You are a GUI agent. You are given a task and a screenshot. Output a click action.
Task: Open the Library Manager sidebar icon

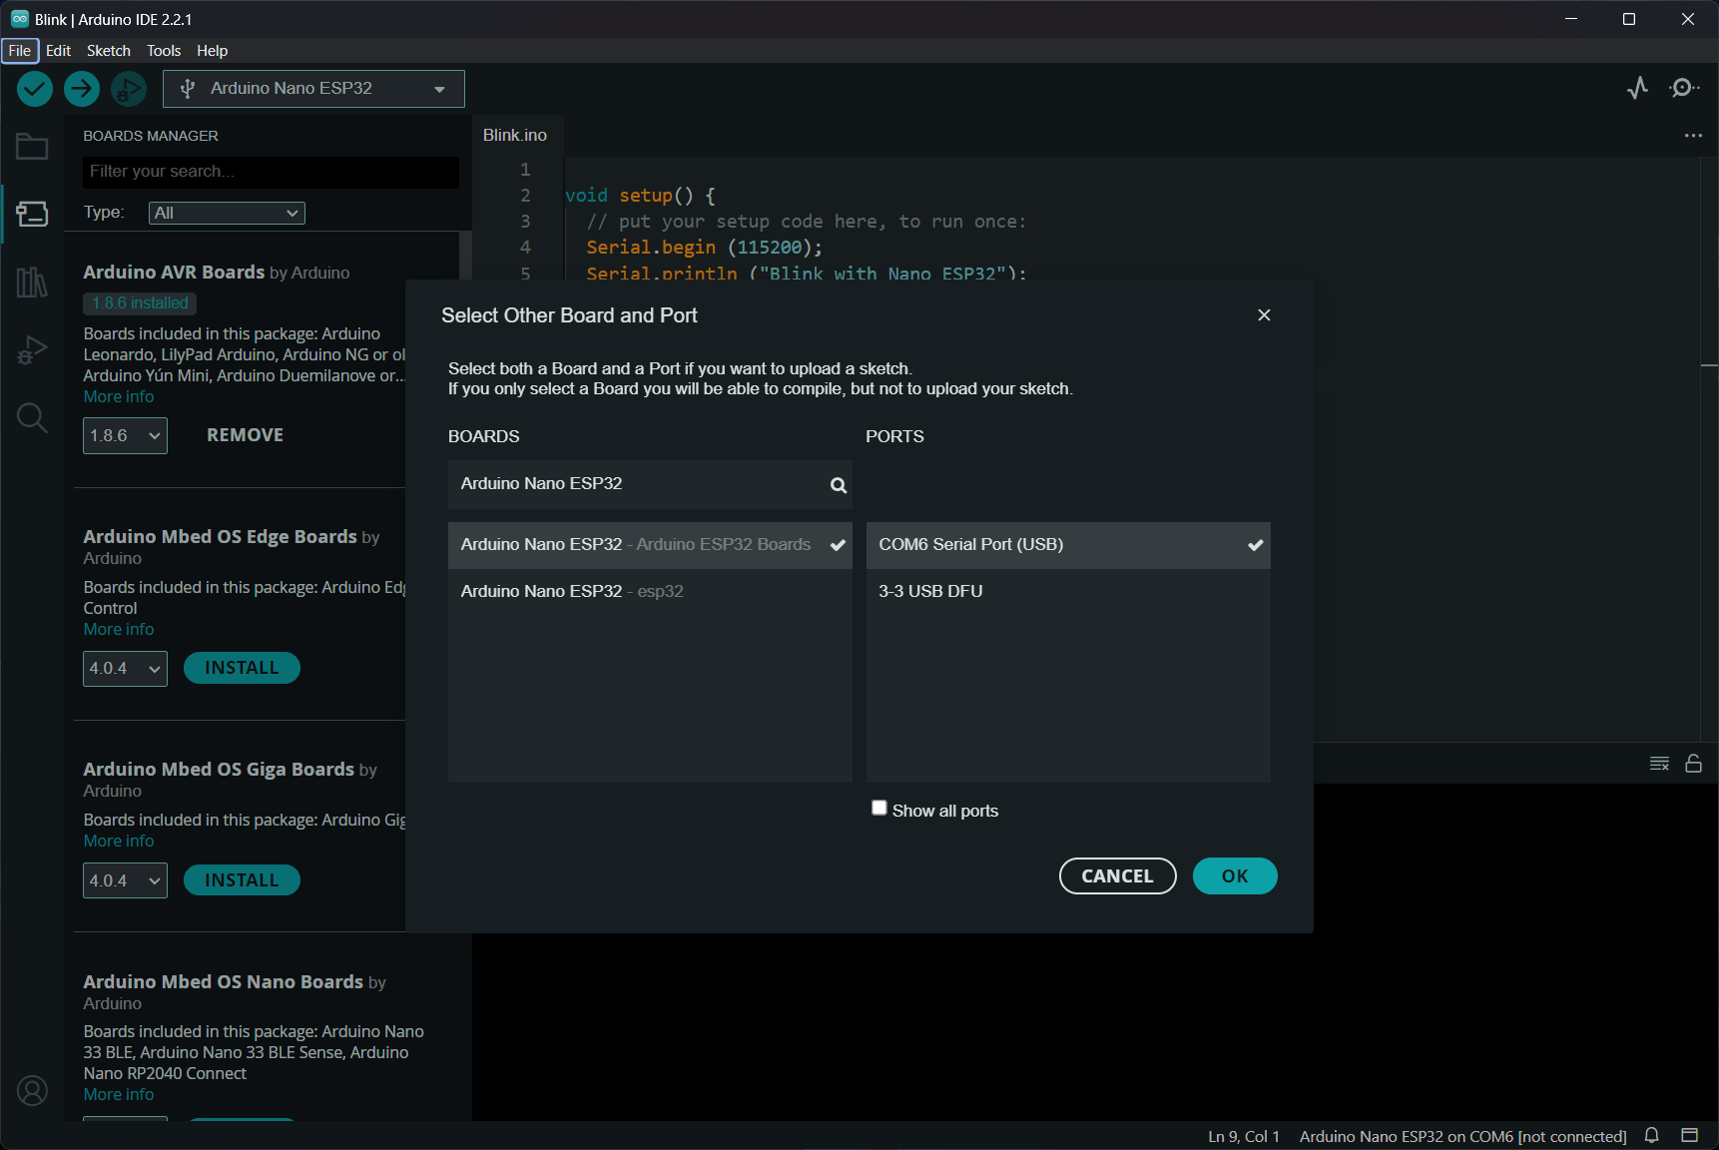[x=32, y=282]
